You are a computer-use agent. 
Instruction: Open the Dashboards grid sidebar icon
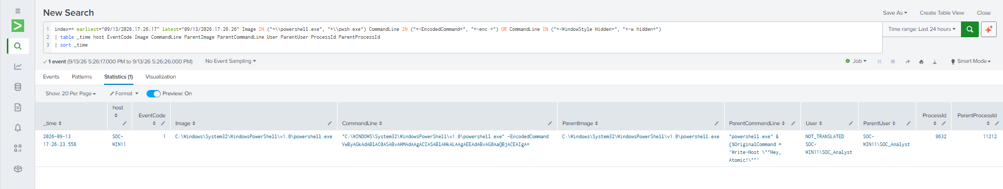(x=18, y=148)
